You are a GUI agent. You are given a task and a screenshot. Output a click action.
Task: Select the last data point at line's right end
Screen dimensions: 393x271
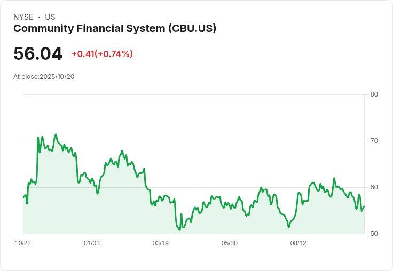(x=364, y=206)
